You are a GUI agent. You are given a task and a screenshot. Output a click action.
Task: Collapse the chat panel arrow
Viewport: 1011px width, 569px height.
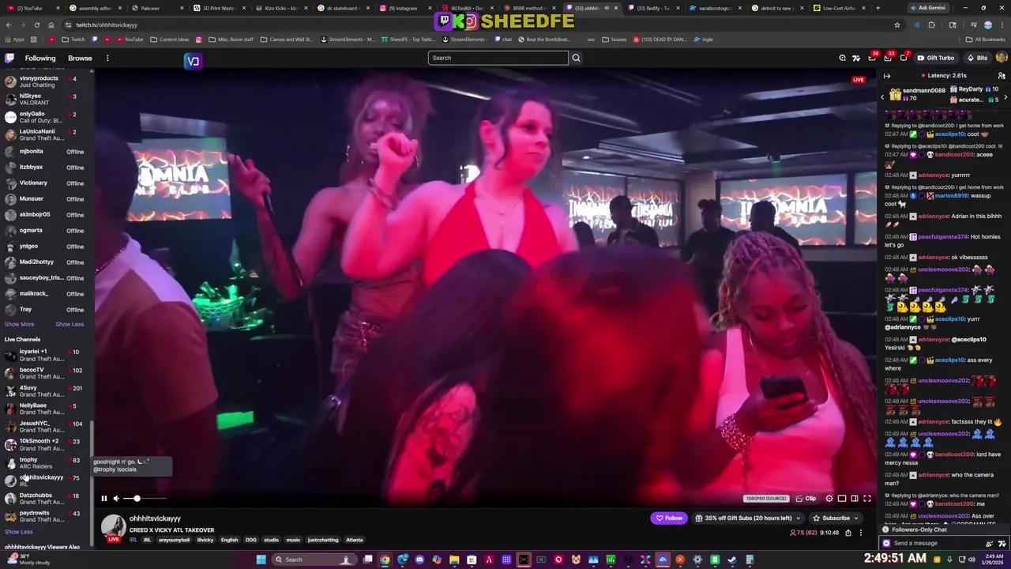887,76
